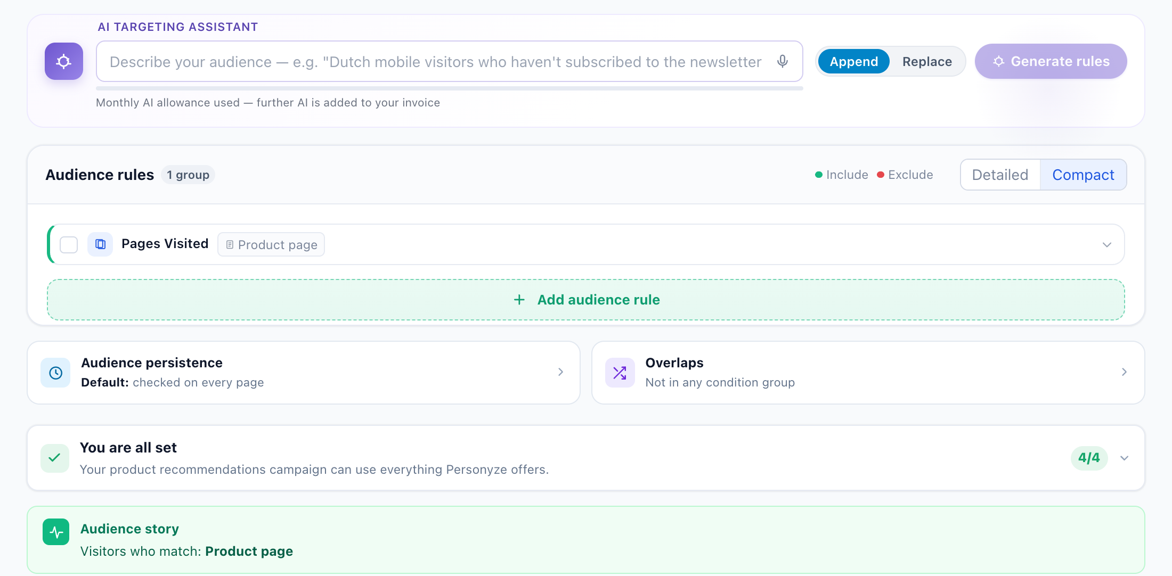This screenshot has width=1172, height=576.
Task: Click the Pages Visited rule type icon
Action: (100, 244)
